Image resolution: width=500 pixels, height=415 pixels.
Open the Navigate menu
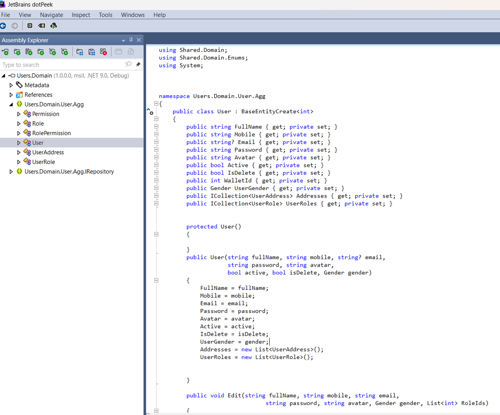(52, 15)
